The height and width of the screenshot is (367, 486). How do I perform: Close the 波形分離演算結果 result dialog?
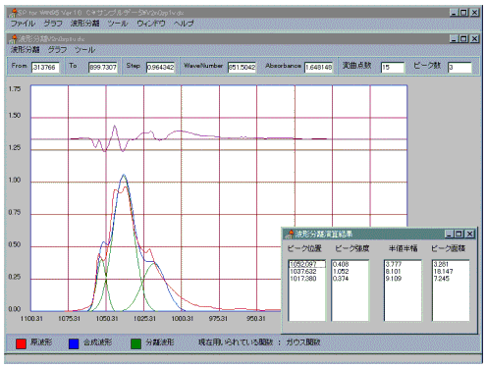[x=469, y=234]
